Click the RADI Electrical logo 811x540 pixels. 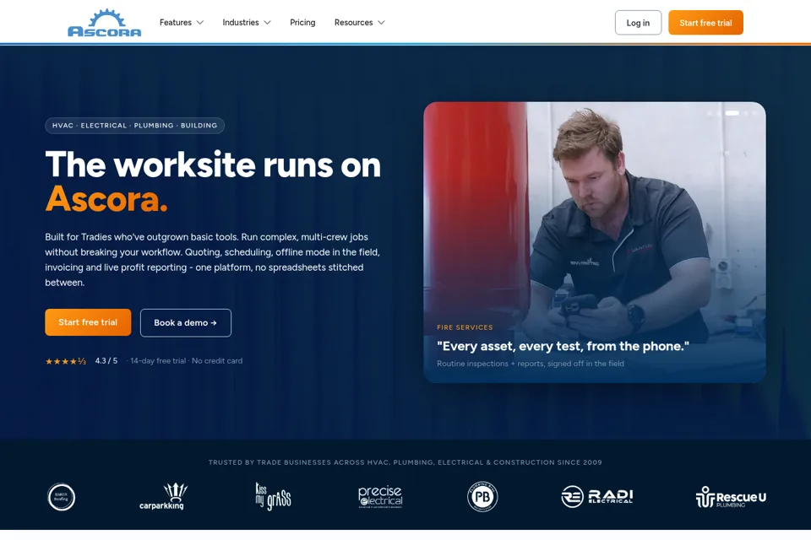coord(597,497)
